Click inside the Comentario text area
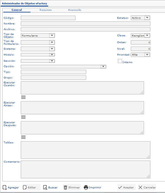 [x=85, y=170]
